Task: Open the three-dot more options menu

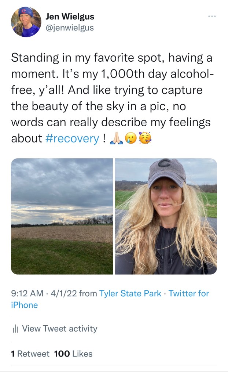Action: [x=212, y=17]
